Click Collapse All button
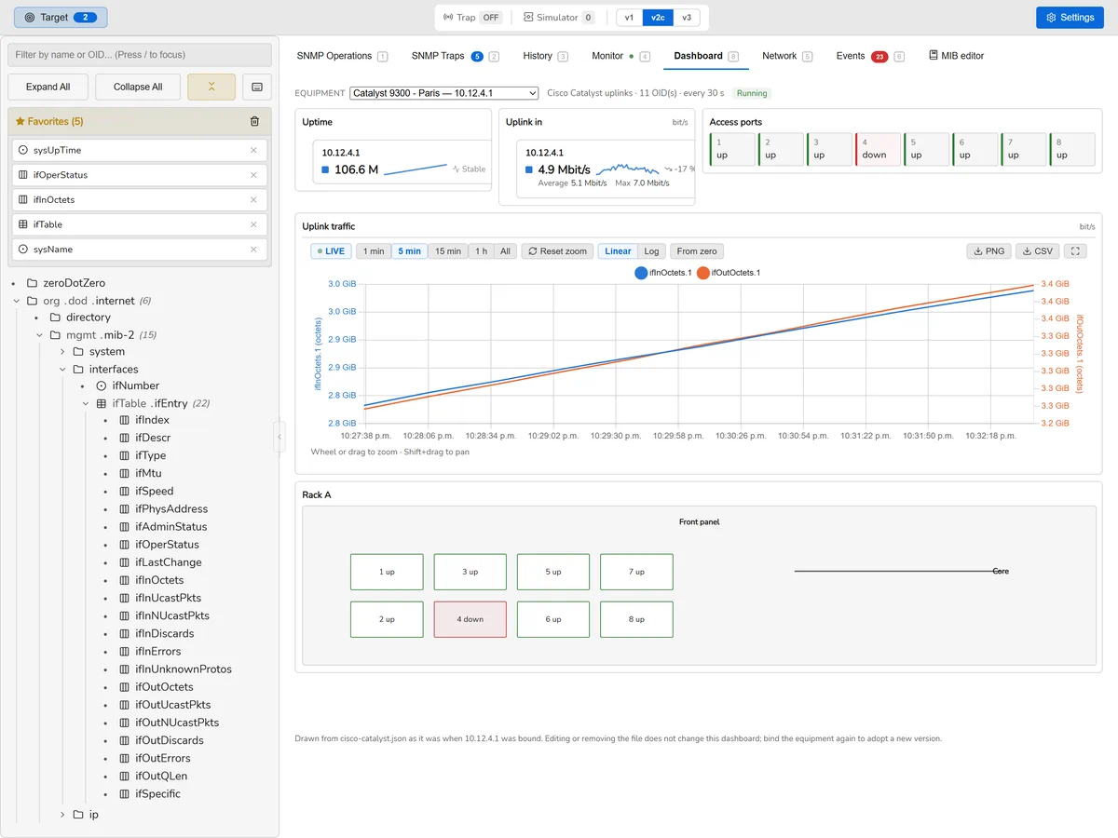The height and width of the screenshot is (838, 1118). pos(138,87)
